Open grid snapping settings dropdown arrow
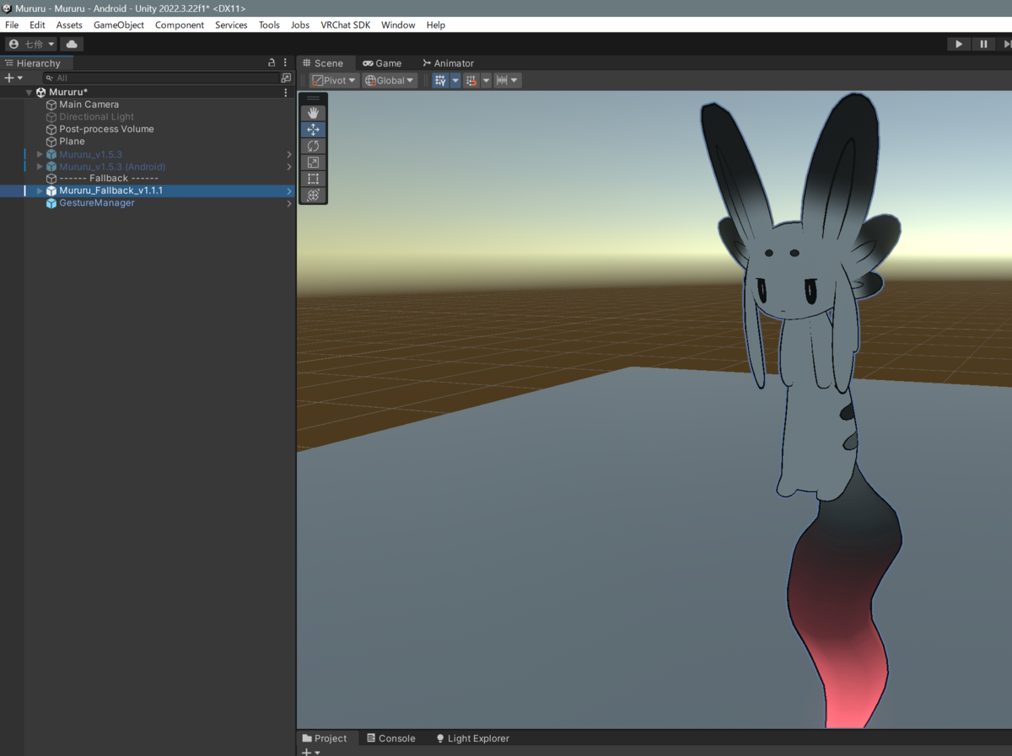The width and height of the screenshot is (1012, 756). 486,80
